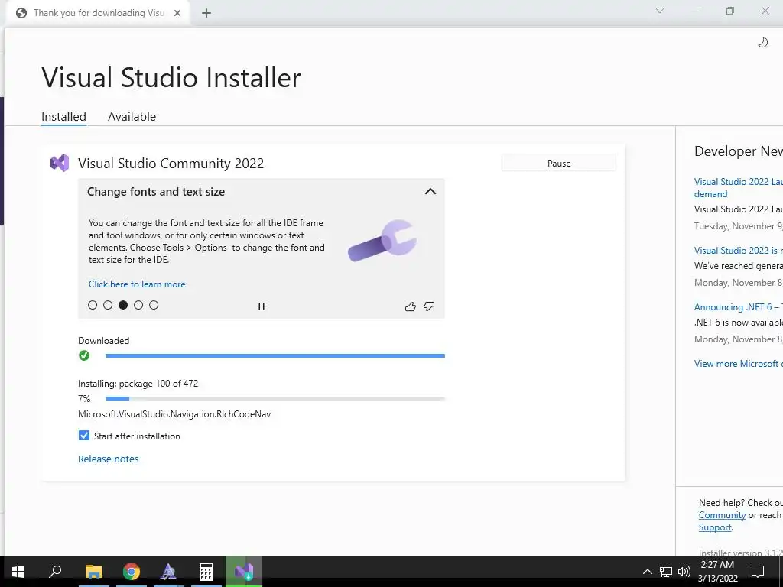Image resolution: width=783 pixels, height=587 pixels.
Task: Open the volume control tray icon
Action: click(x=684, y=572)
